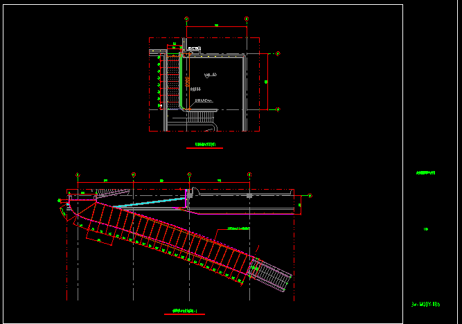This screenshot has height=324, width=462.
Task: Click the first grid bubble above the ramp section
Action: coord(78,174)
